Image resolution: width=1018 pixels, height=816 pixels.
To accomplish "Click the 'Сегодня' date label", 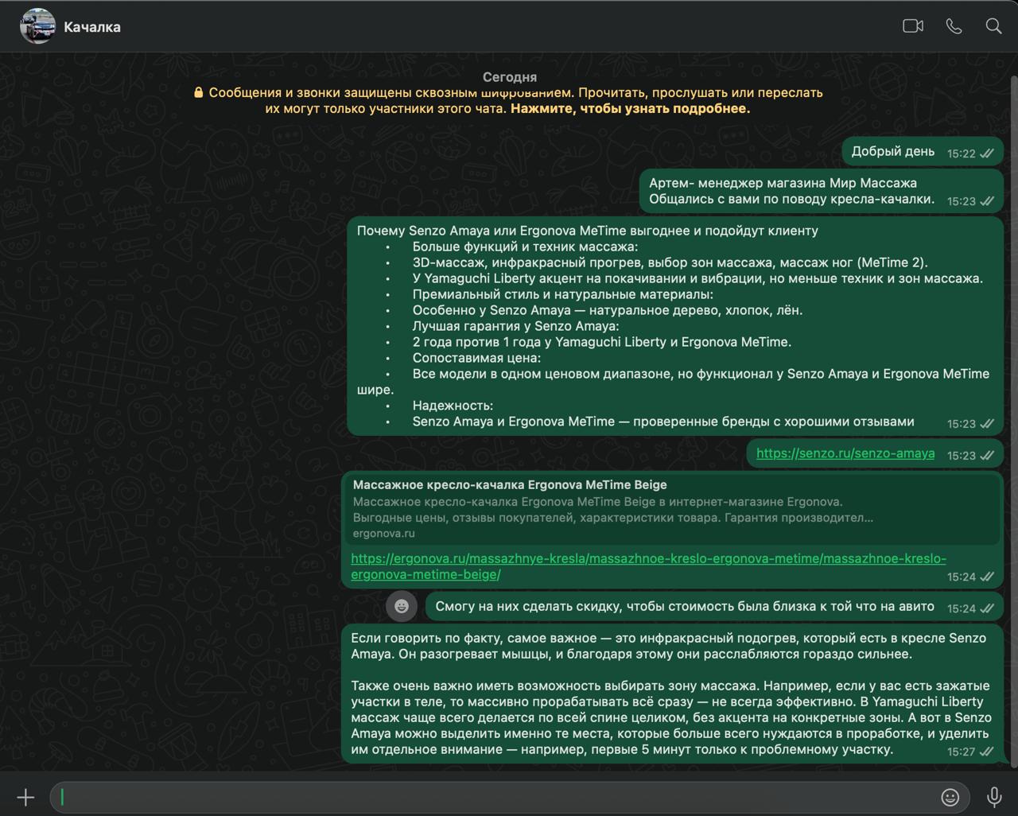I will (510, 77).
